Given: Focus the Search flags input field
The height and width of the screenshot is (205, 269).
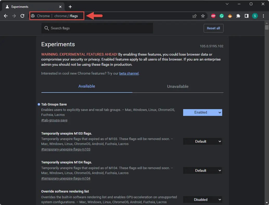Looking at the screenshot, I should pyautogui.click(x=97, y=28).
